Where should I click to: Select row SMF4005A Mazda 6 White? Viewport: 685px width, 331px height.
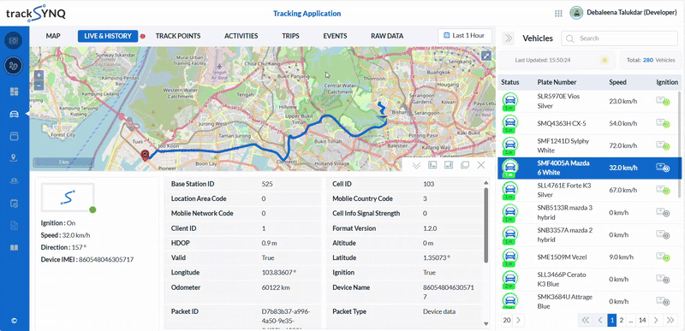coord(590,168)
